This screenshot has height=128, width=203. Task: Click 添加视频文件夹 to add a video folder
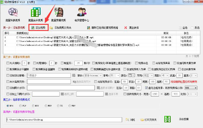[60, 28]
